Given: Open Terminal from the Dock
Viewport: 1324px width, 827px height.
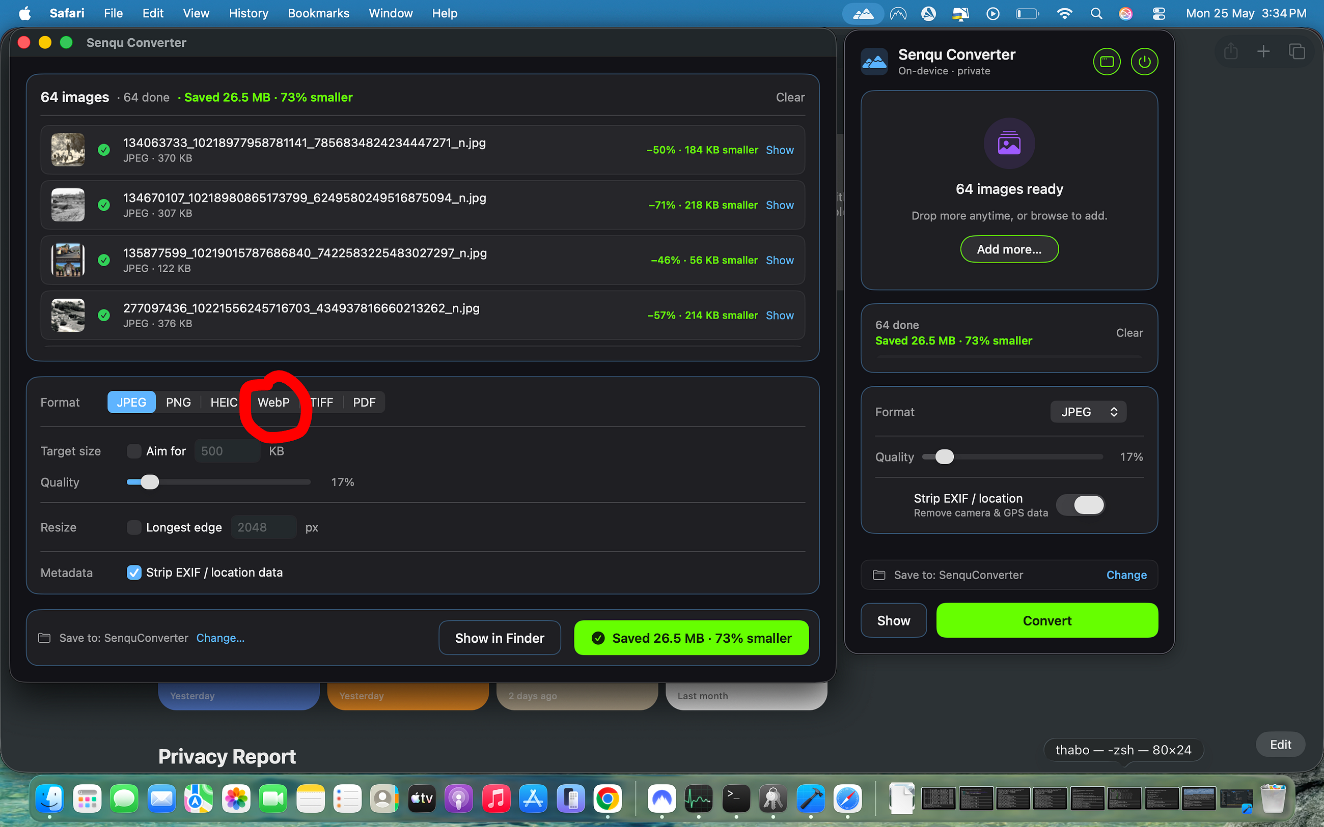Looking at the screenshot, I should pos(736,799).
